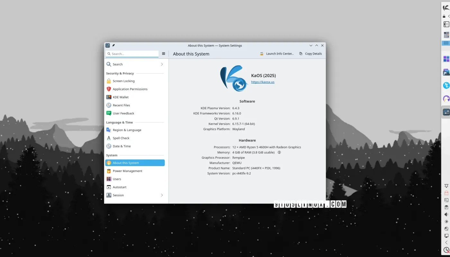
Task: Open Konsole terminal from the system tray
Action: pos(446,200)
